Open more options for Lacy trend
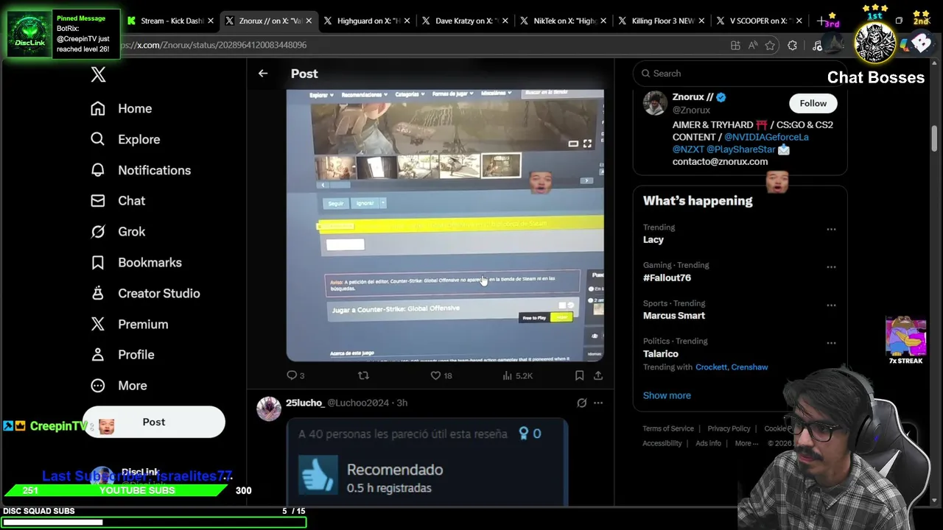Viewport: 943px width, 530px height. click(831, 229)
